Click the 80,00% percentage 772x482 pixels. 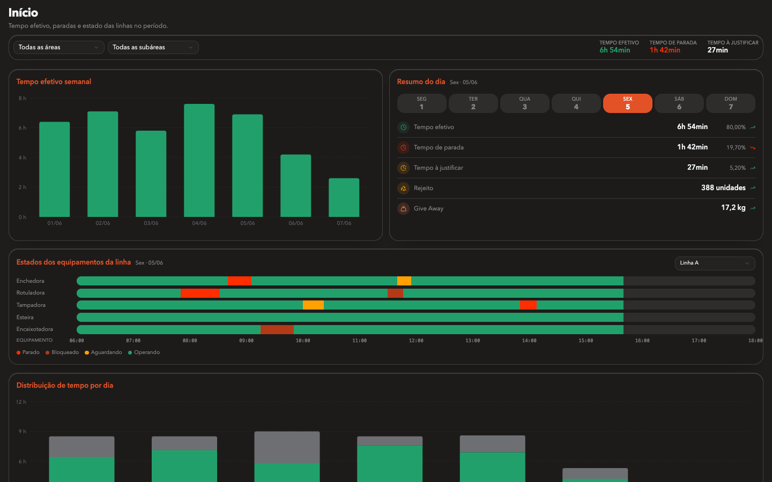pyautogui.click(x=736, y=127)
